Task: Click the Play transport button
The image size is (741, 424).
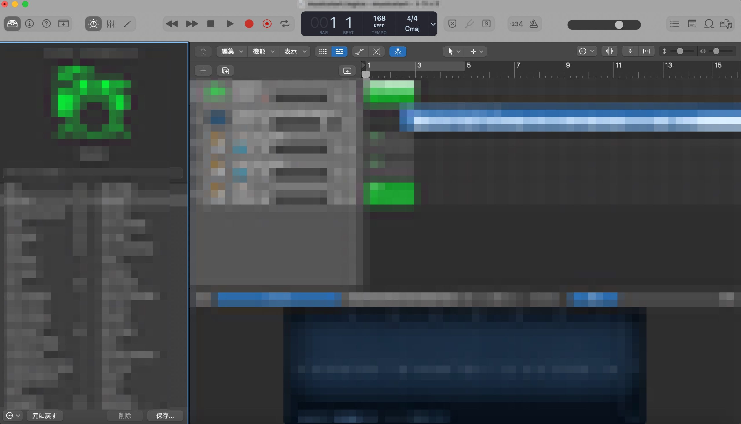Action: pos(230,24)
